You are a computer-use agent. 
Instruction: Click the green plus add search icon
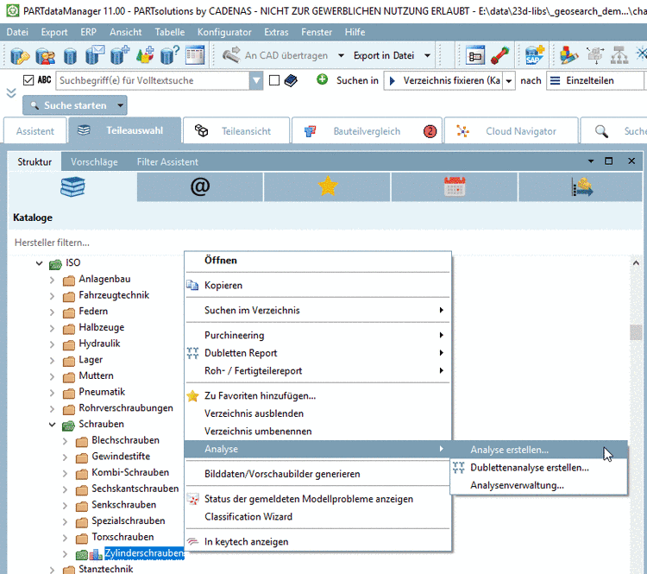pos(322,79)
